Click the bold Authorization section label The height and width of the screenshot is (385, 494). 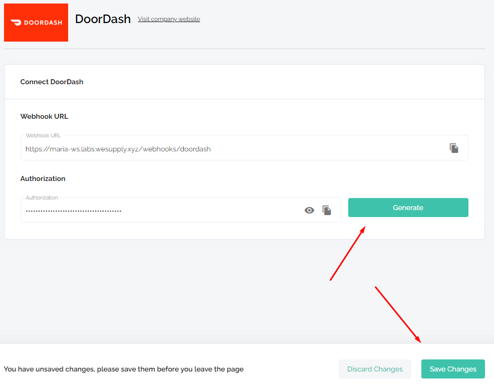coord(43,178)
